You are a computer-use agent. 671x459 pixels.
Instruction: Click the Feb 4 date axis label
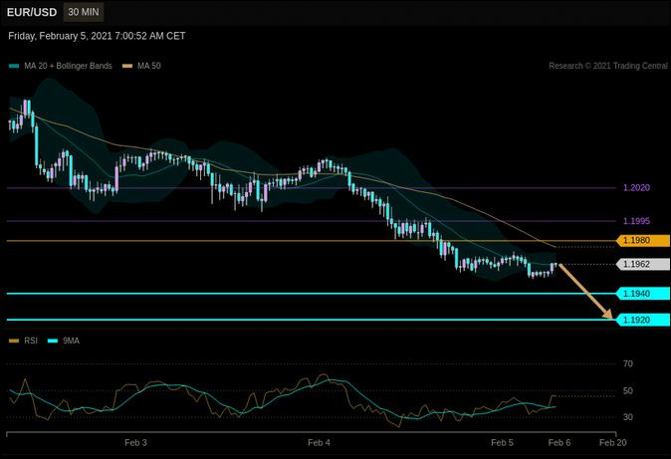[319, 443]
